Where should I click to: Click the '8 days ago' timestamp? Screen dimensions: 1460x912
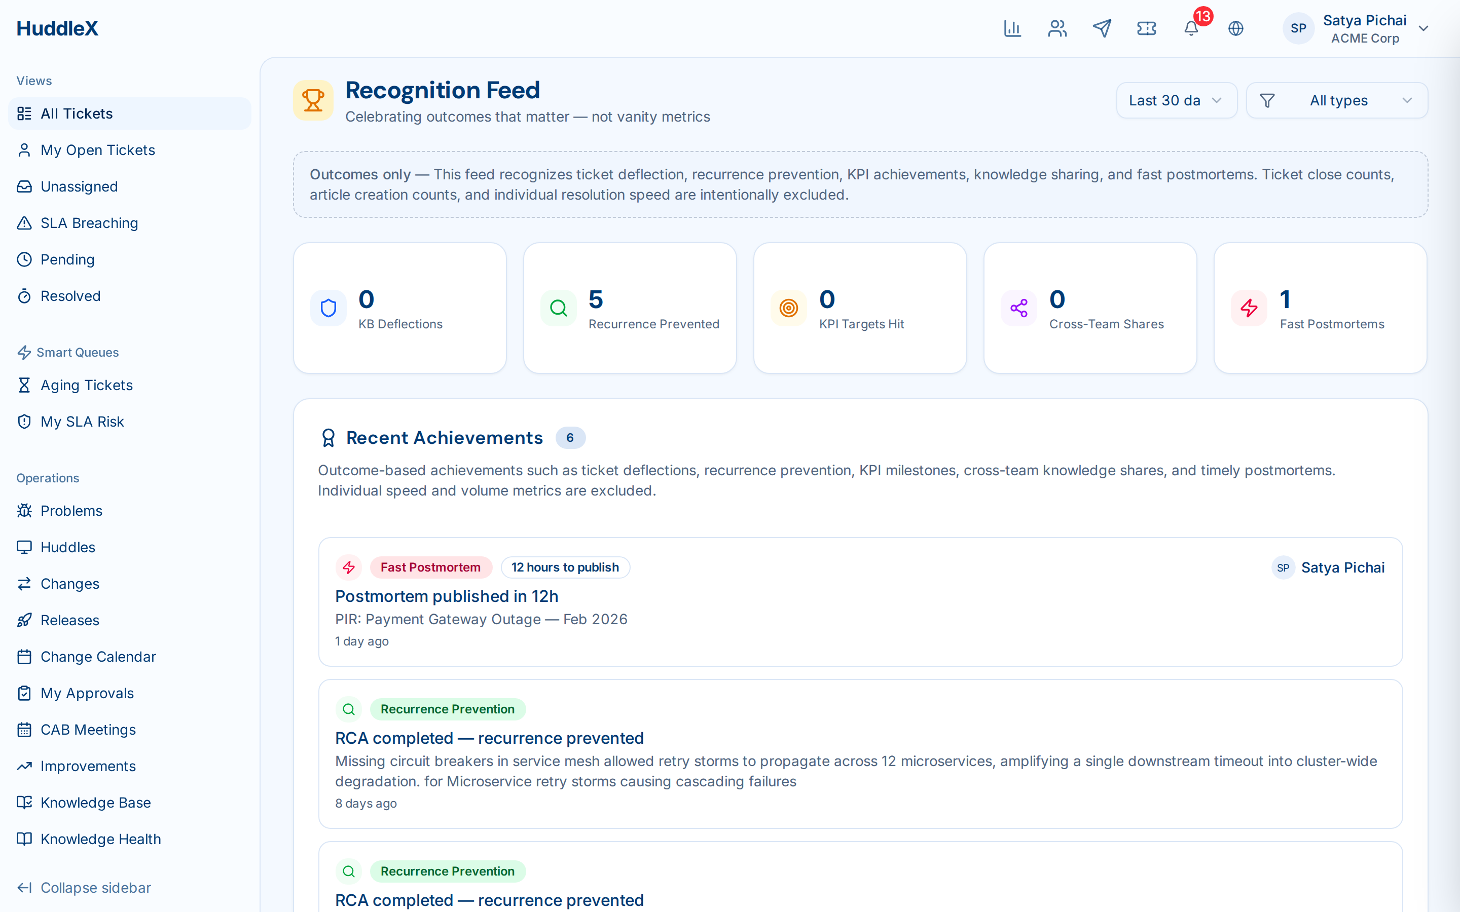(366, 804)
